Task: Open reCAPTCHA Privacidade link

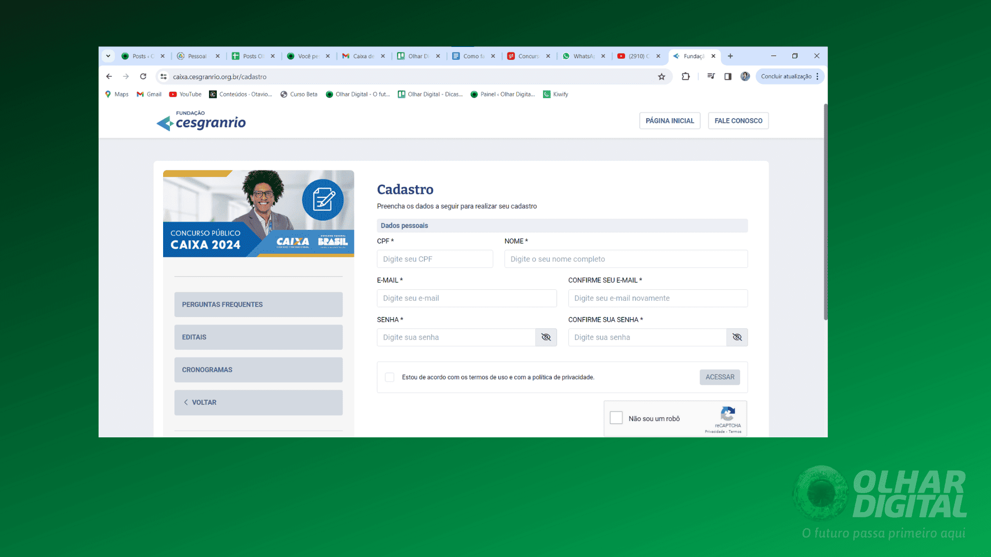Action: 715,432
